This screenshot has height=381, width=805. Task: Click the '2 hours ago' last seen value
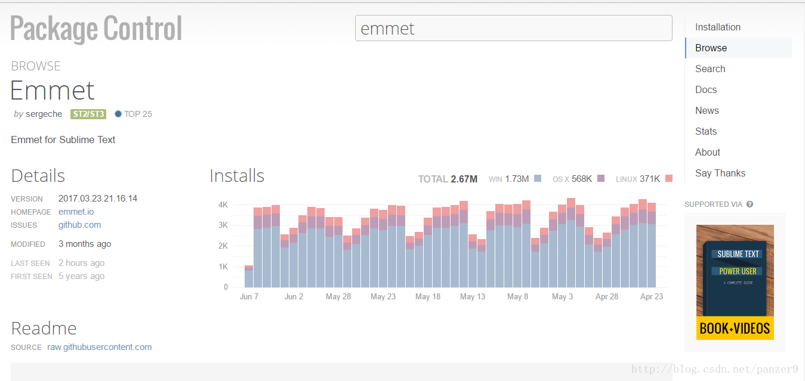pos(81,263)
